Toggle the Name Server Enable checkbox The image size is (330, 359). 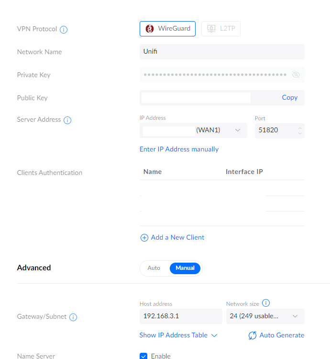[x=143, y=356]
